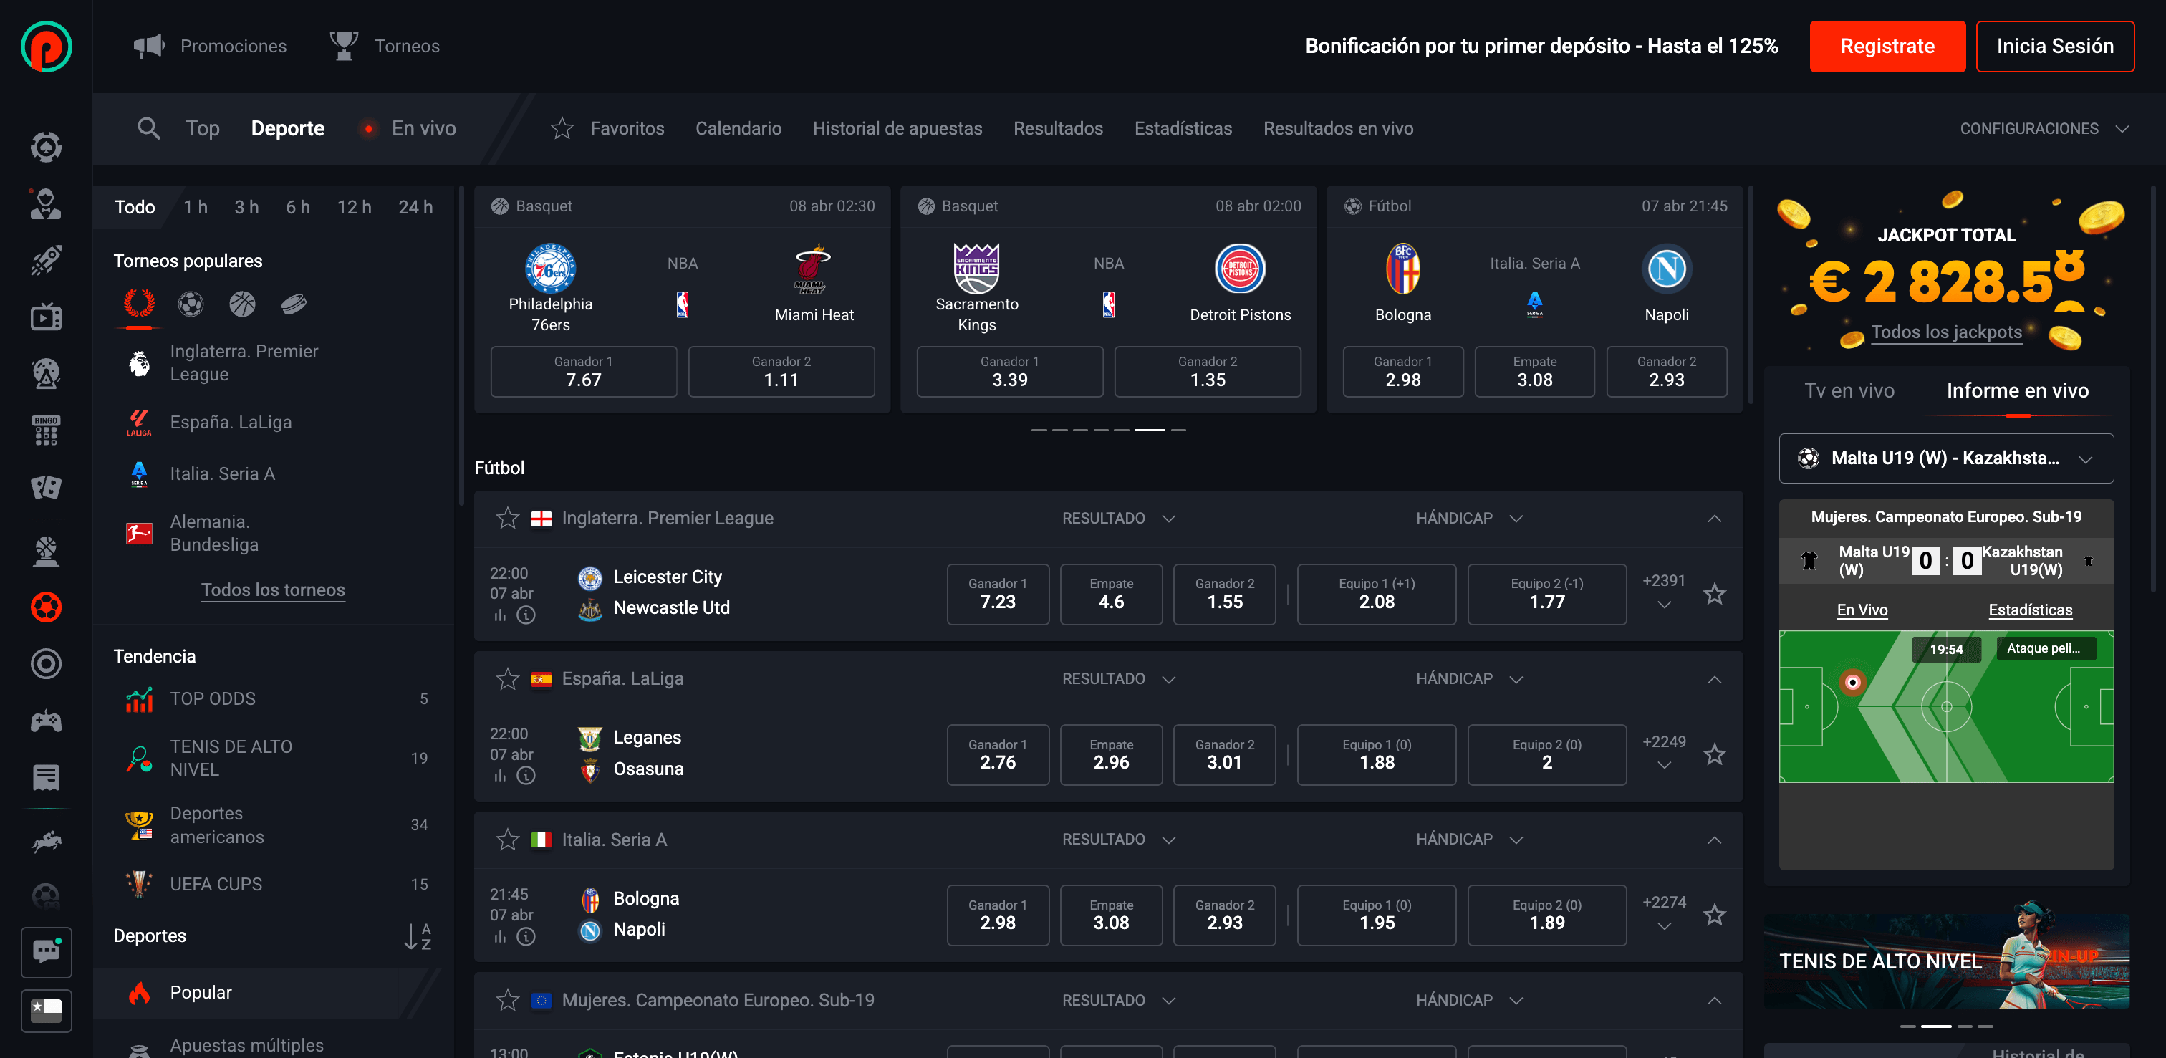Pick Ganador 1 odds 7.67 for Philadelphia 76ers

583,372
